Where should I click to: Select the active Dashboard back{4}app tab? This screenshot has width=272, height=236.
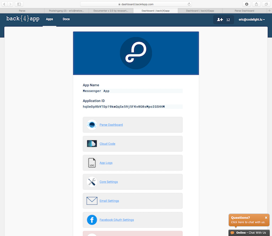(155, 10)
